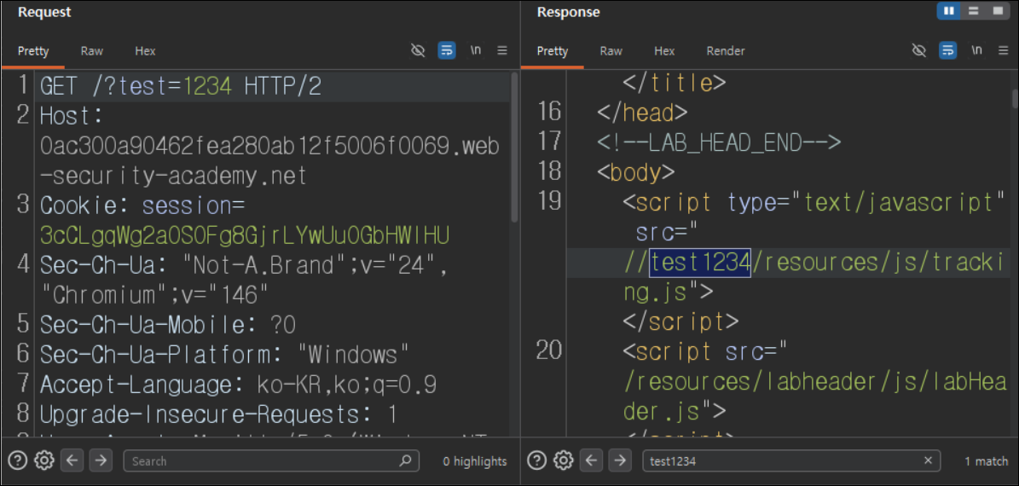Image resolution: width=1019 pixels, height=486 pixels.
Task: Clear the test1234 search term
Action: tap(928, 460)
